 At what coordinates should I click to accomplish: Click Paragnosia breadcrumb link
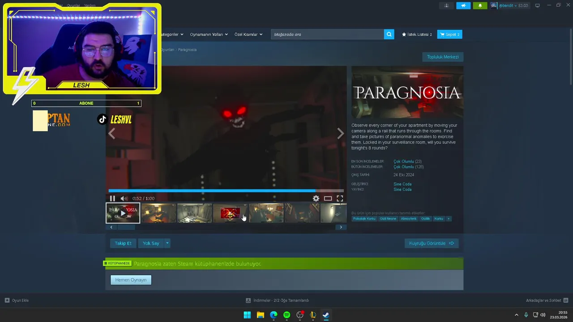tap(187, 50)
